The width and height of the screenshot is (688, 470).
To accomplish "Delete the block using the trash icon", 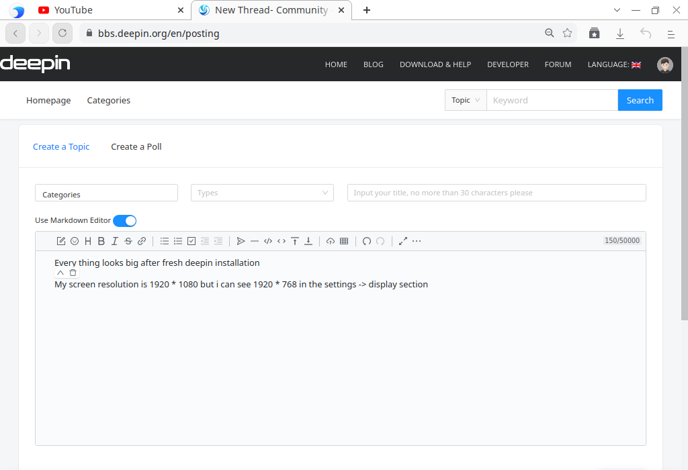I will tap(73, 273).
